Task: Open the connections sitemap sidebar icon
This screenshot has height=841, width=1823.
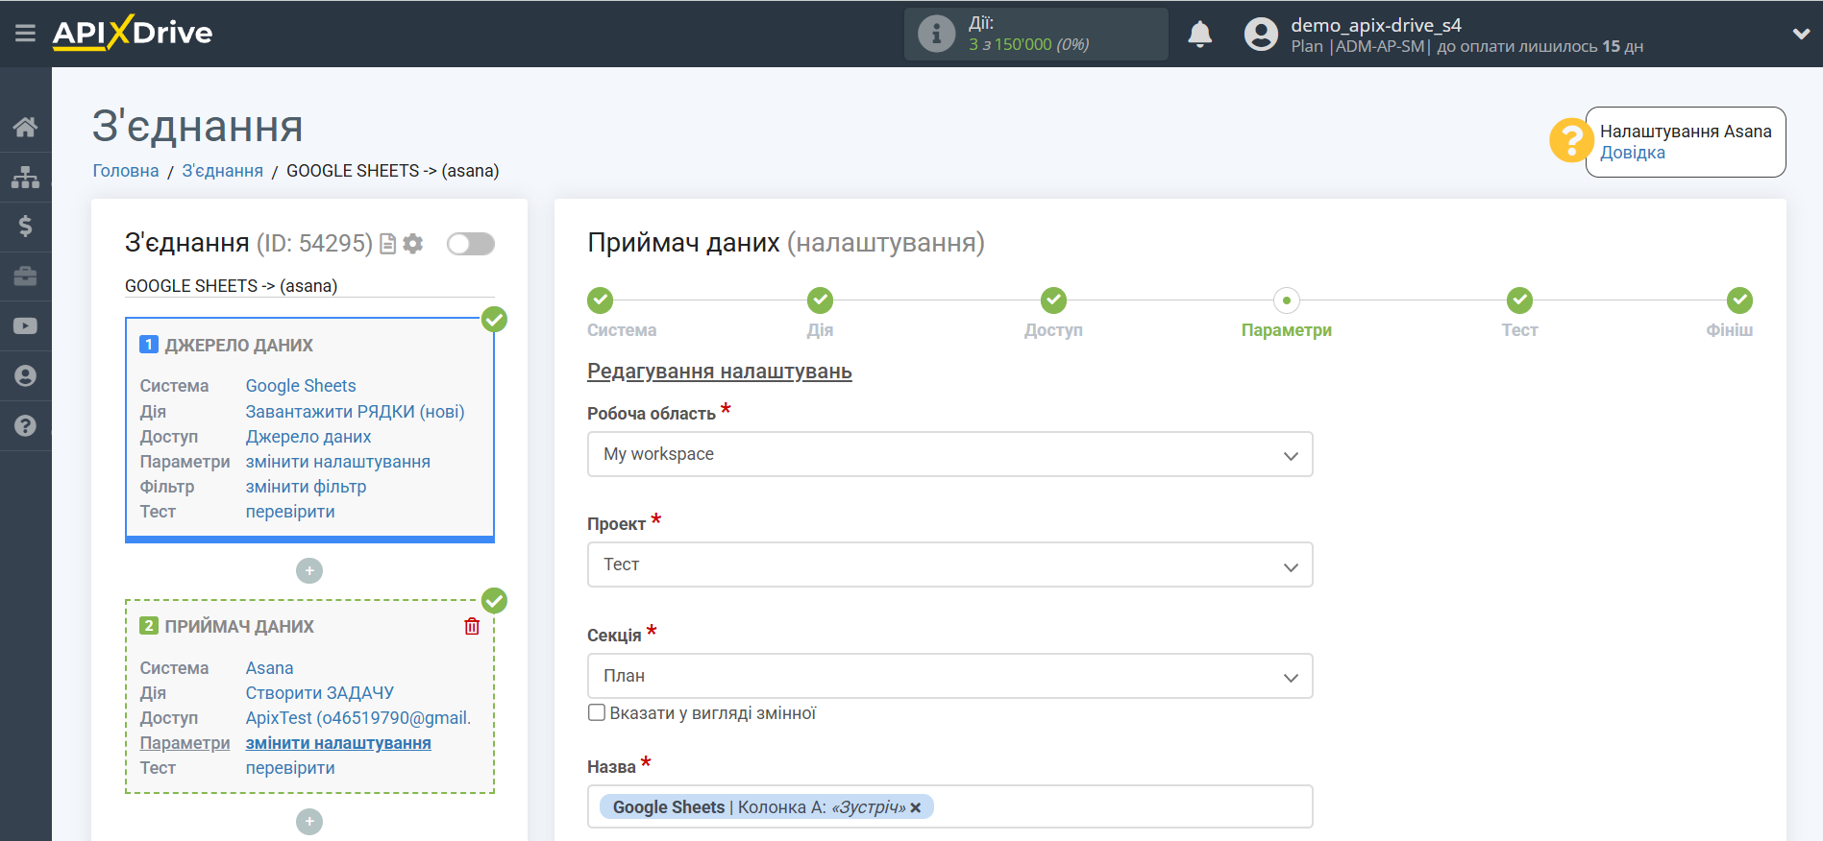Action: click(26, 177)
